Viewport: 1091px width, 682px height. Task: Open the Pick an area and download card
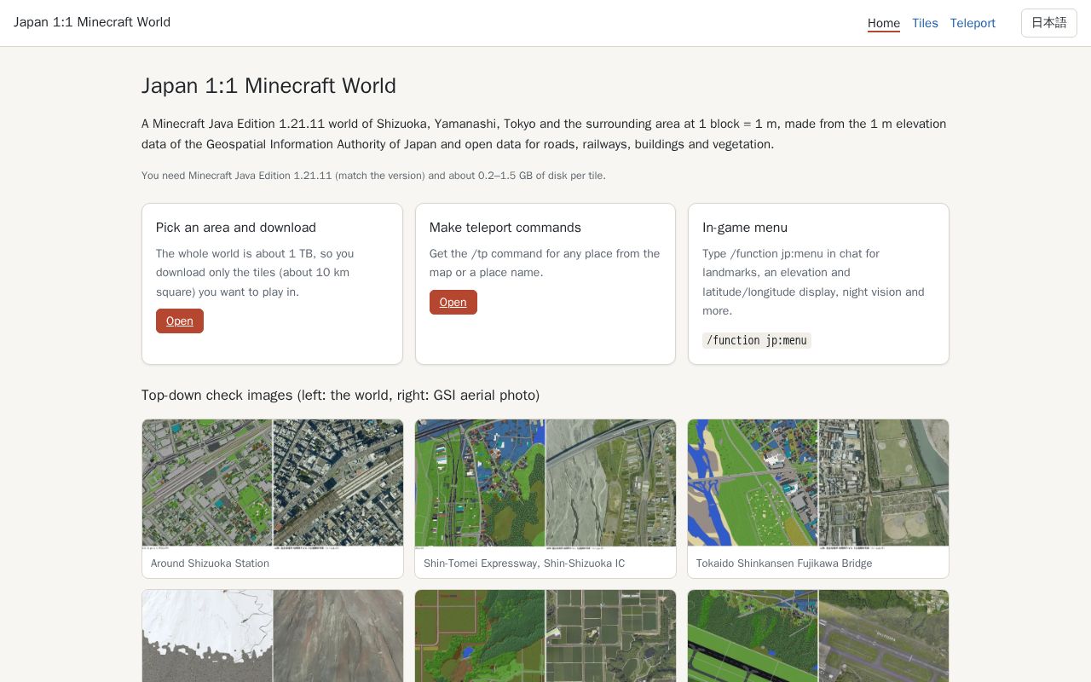coord(180,321)
